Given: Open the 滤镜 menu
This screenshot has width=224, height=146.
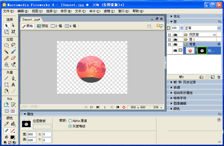Looking at the screenshot, I should click(109, 11).
